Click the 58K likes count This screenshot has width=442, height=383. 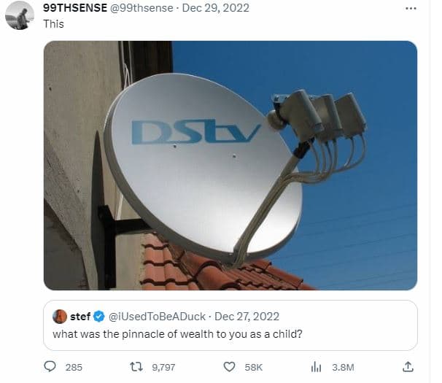(x=253, y=367)
